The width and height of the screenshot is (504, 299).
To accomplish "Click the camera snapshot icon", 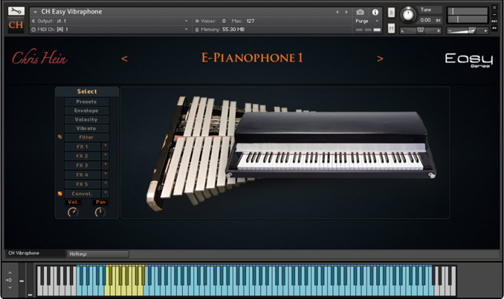I will 361,13.
